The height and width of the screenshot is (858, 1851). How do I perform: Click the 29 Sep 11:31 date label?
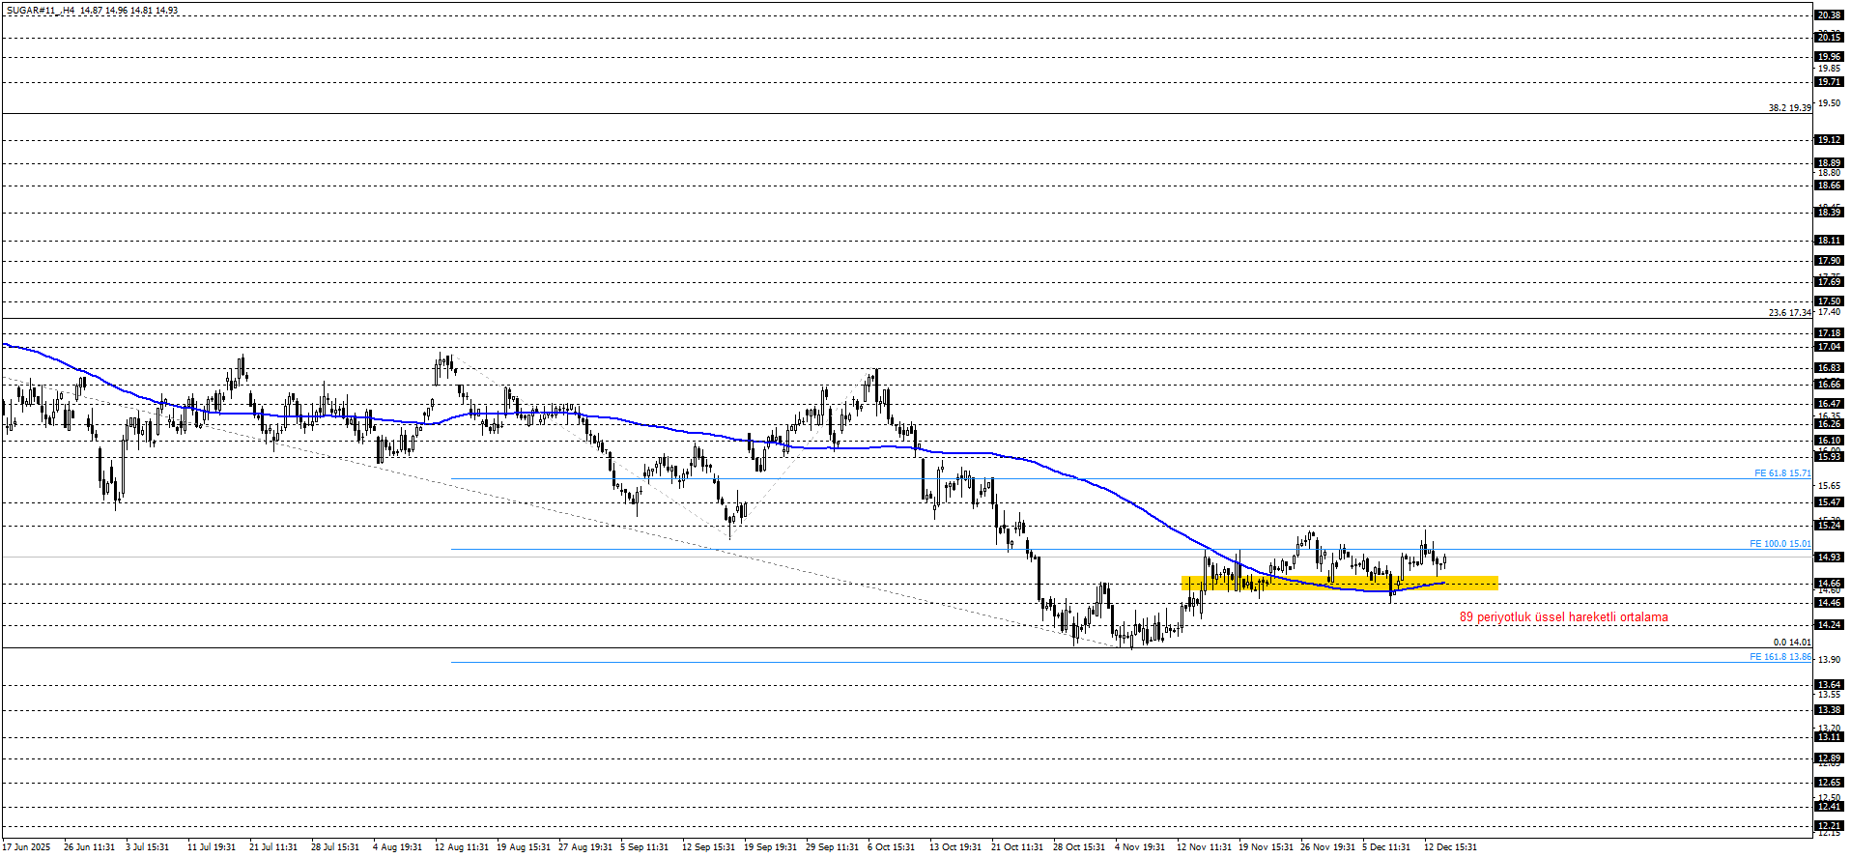coord(832,847)
